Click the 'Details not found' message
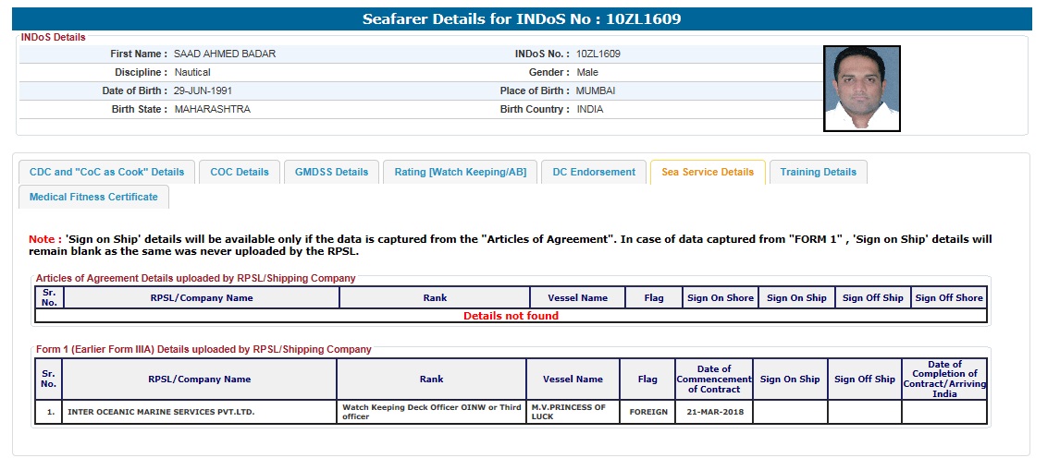The image size is (1060, 458). pyautogui.click(x=512, y=316)
